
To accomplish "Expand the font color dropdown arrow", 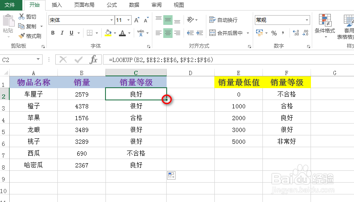I will pos(129,33).
